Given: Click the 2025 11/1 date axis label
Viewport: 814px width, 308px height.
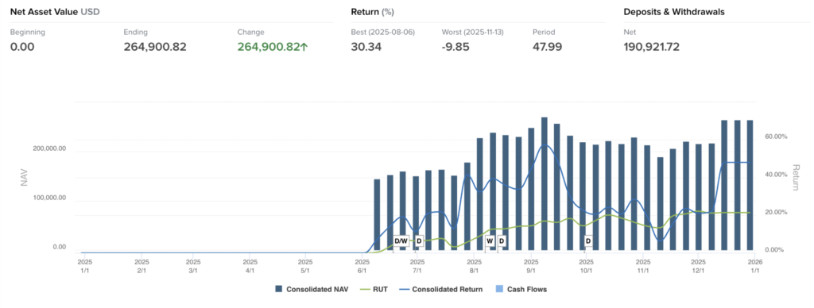Looking at the screenshot, I should coord(643,267).
